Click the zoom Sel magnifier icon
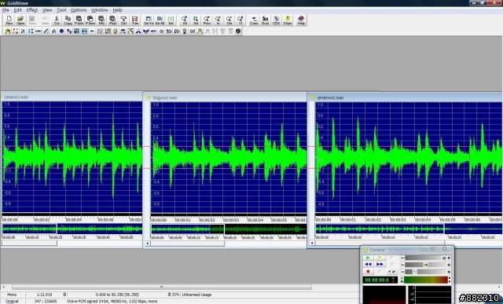 [196, 20]
